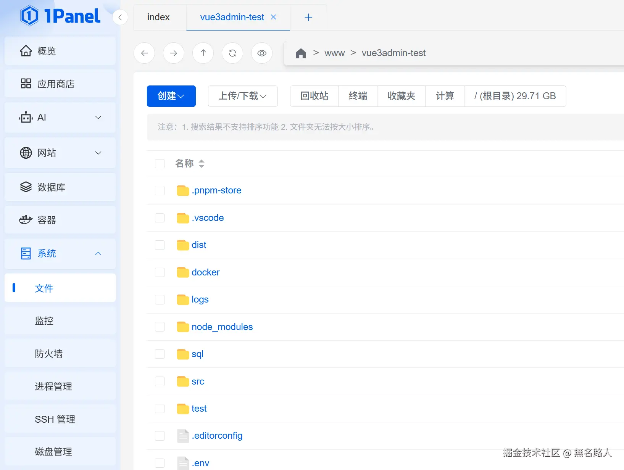Click the 1Panel logo icon

click(x=30, y=16)
